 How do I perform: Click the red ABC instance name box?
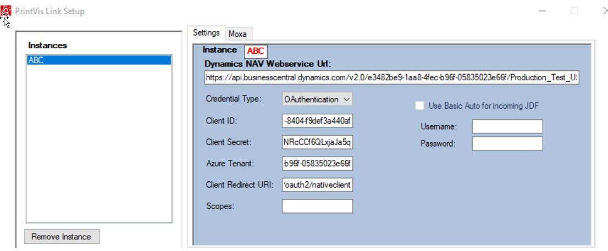256,51
